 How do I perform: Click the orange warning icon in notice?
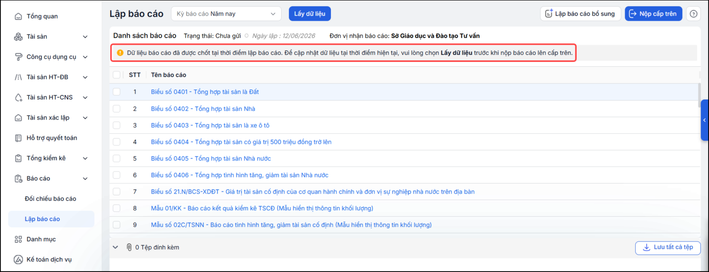tap(120, 53)
